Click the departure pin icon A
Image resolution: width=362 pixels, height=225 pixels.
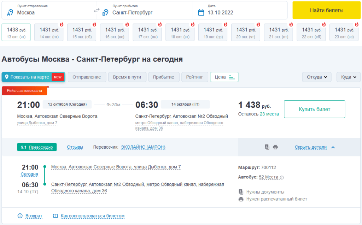pyautogui.click(x=10, y=13)
